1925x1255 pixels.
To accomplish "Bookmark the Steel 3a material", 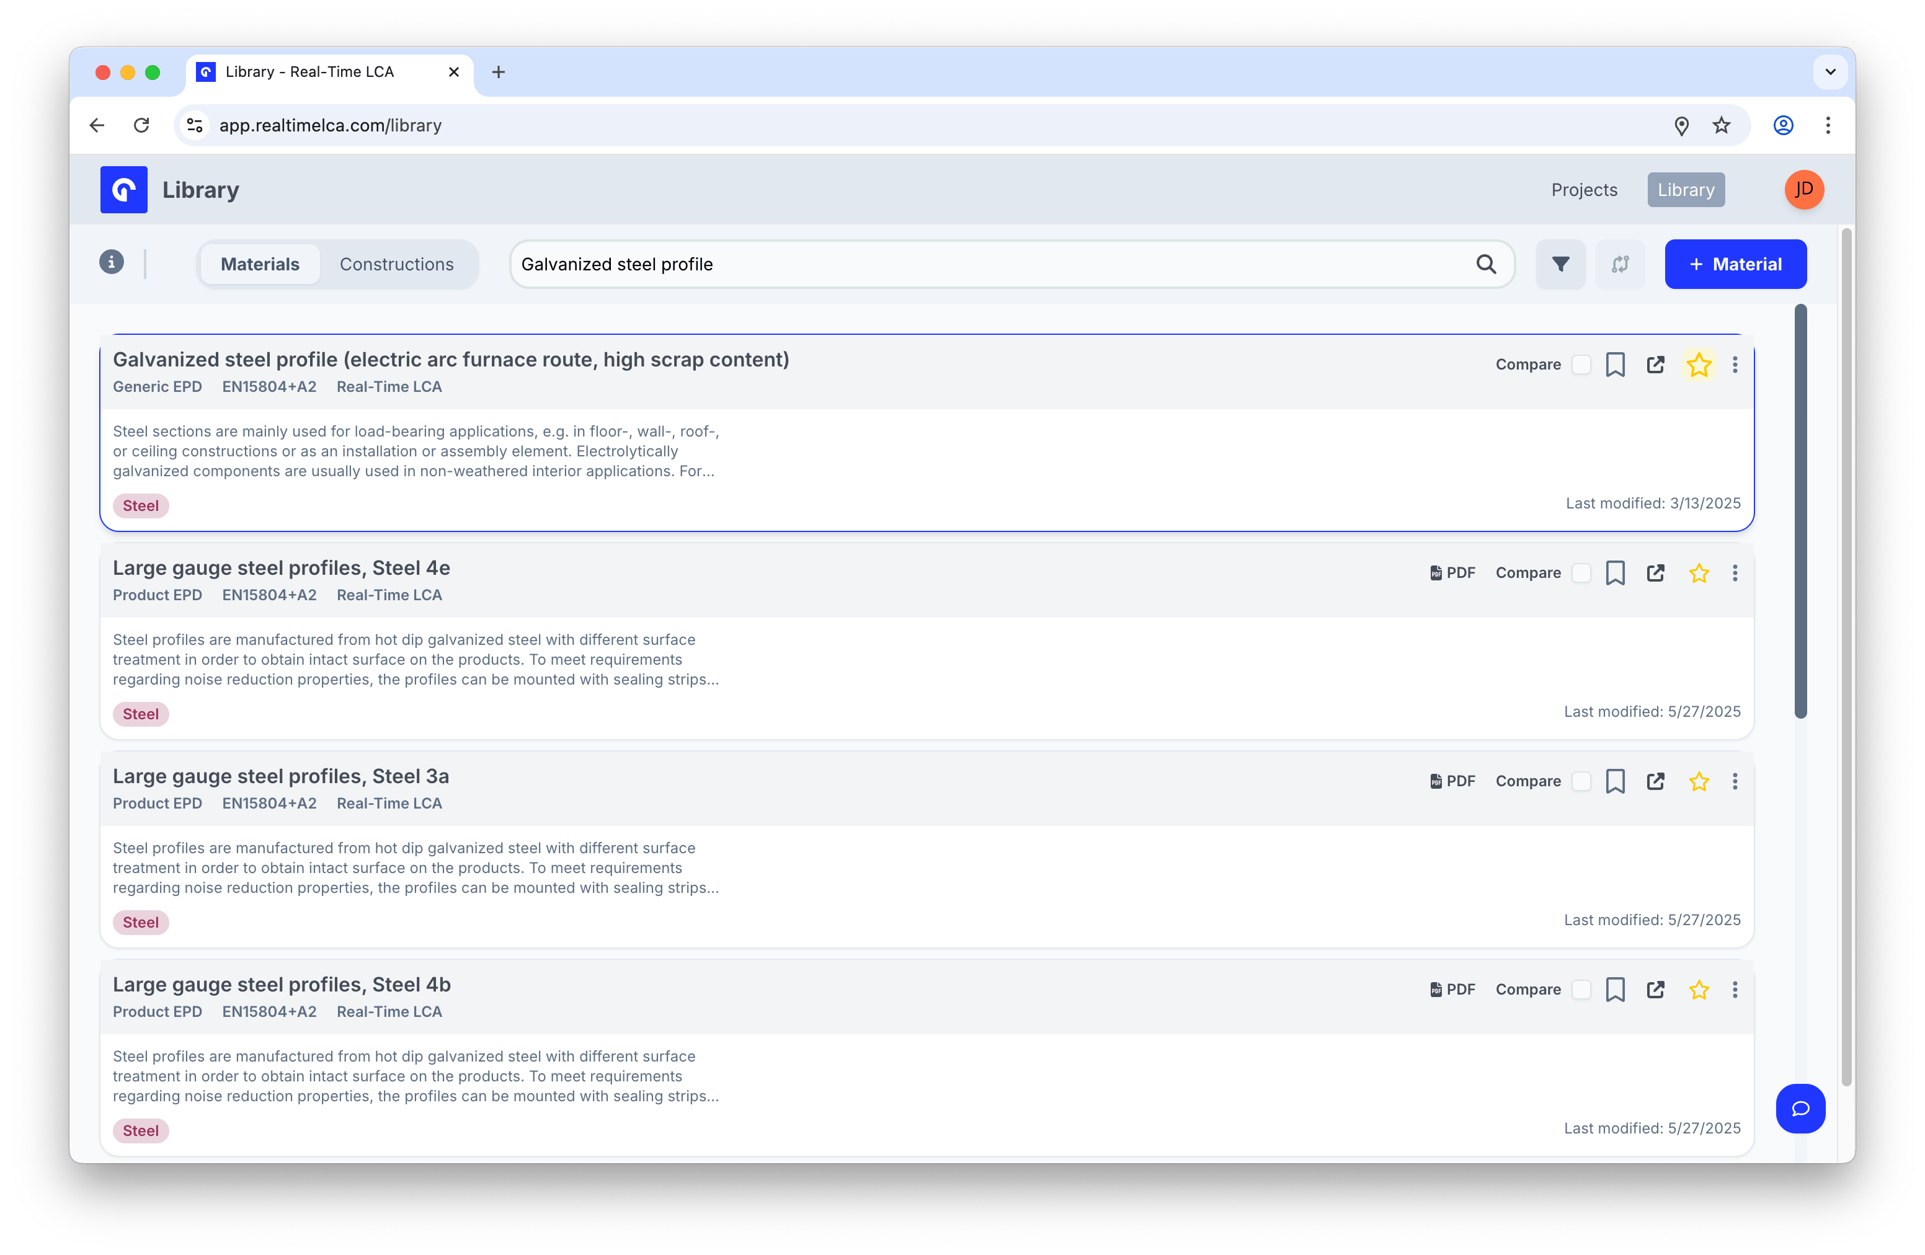I will point(1615,782).
